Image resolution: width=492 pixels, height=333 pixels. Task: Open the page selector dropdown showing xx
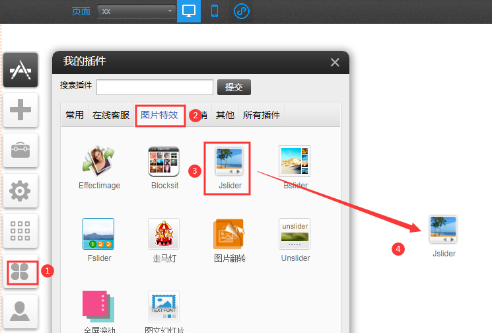click(136, 11)
